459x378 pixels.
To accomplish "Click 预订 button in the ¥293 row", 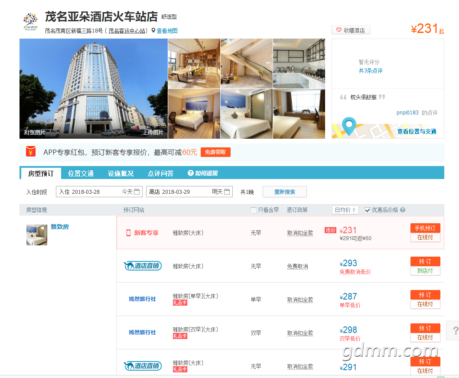I will point(425,261).
